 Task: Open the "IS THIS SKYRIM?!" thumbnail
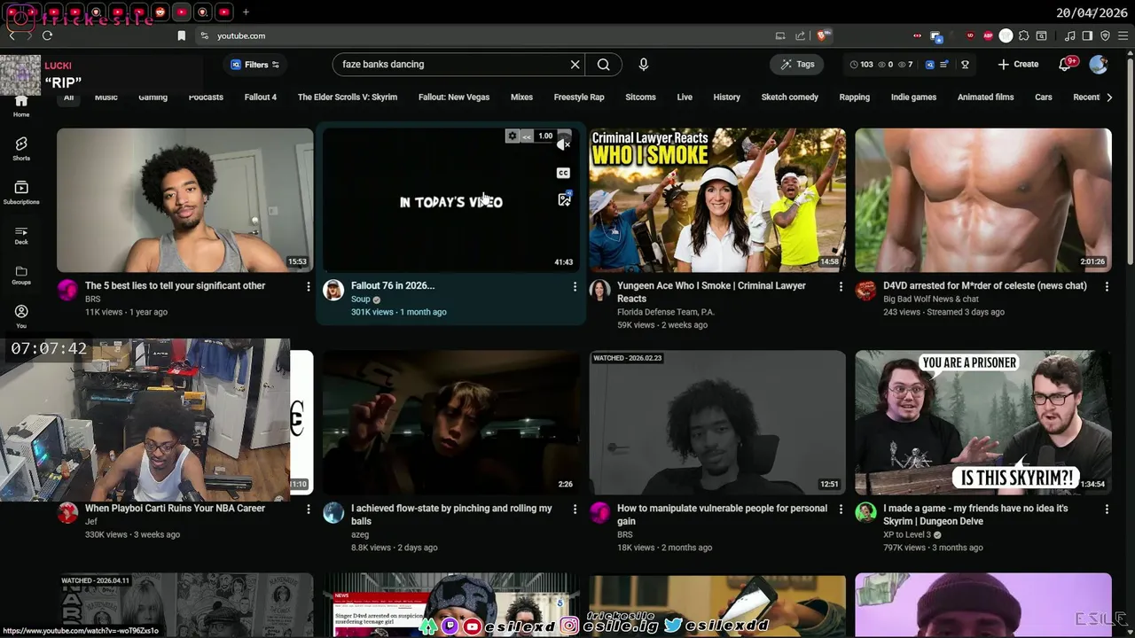[982, 423]
